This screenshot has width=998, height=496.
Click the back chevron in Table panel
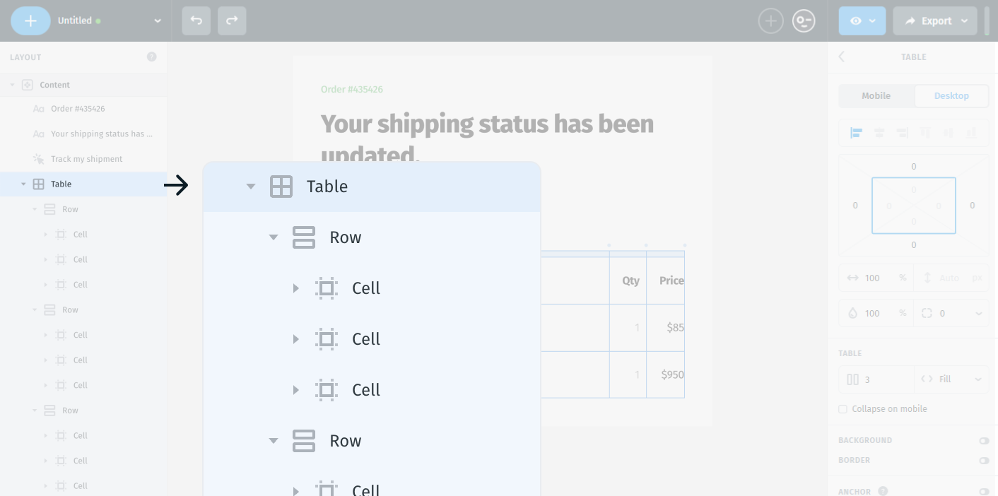(841, 57)
